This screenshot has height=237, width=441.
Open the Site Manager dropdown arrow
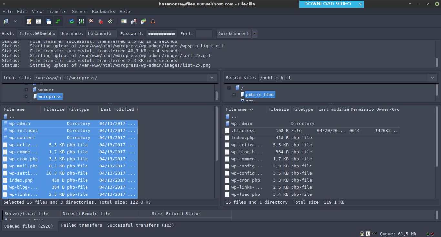[15, 21]
